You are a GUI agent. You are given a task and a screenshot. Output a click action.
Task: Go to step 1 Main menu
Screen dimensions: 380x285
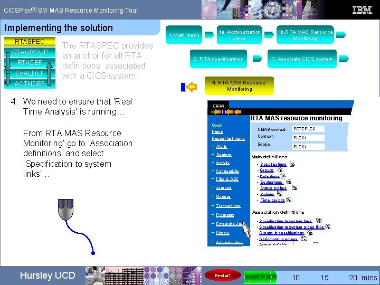(184, 35)
